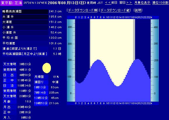
Task: Click the 146.2 cm value
Action: (x=55, y=27)
